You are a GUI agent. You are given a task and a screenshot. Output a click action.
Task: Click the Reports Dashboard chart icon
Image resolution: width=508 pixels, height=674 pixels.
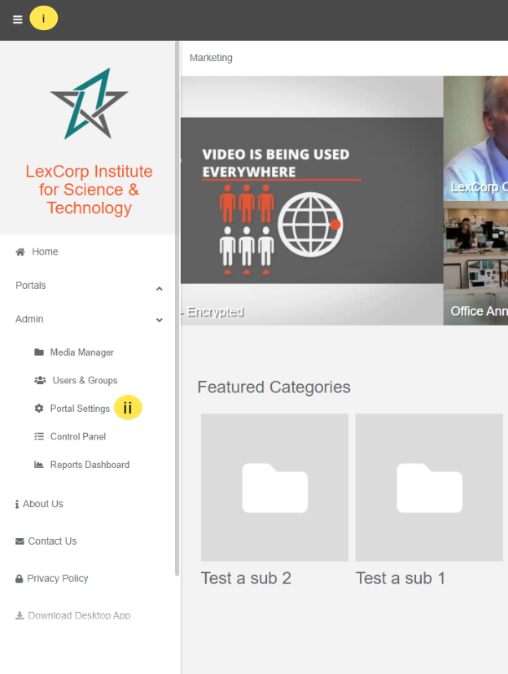pyautogui.click(x=39, y=465)
